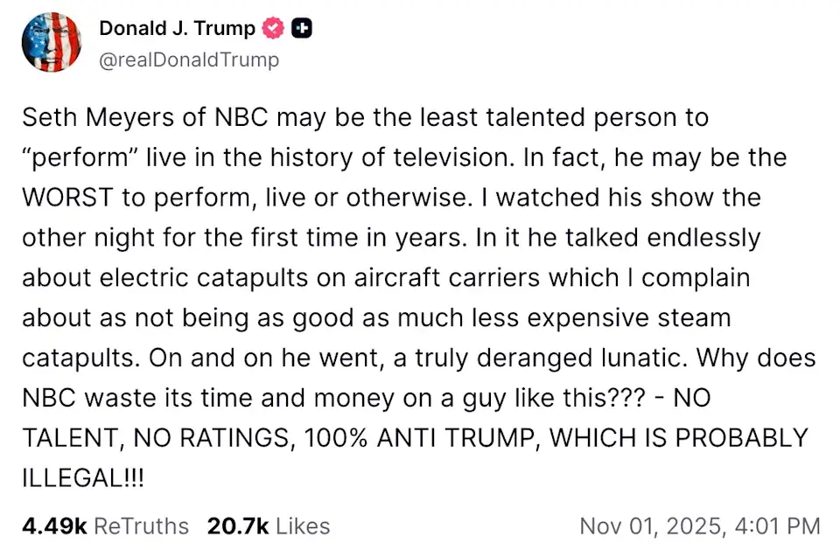Open the "Donald J. Trump" display name
840x557 pixels.
pos(177,28)
